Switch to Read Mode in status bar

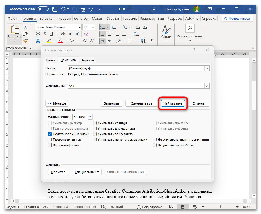[171, 207]
